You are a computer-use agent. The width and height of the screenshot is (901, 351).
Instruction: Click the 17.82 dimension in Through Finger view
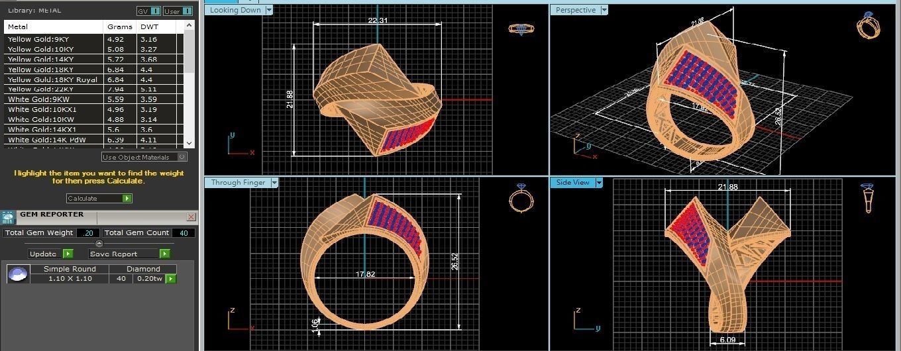tap(365, 274)
